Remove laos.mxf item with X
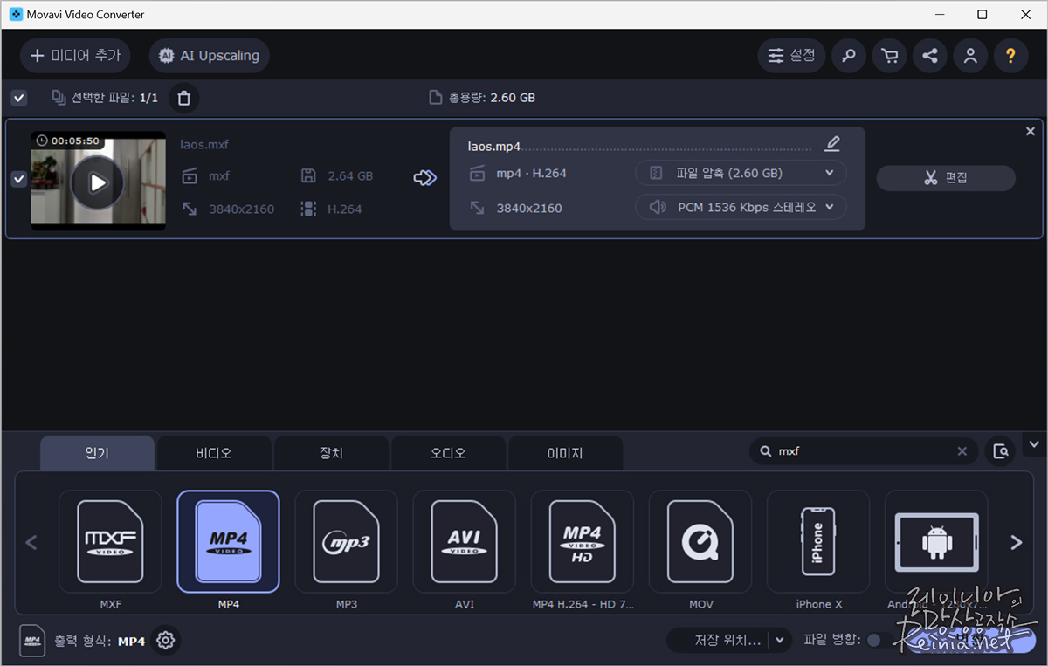This screenshot has height=666, width=1048. point(1031,132)
